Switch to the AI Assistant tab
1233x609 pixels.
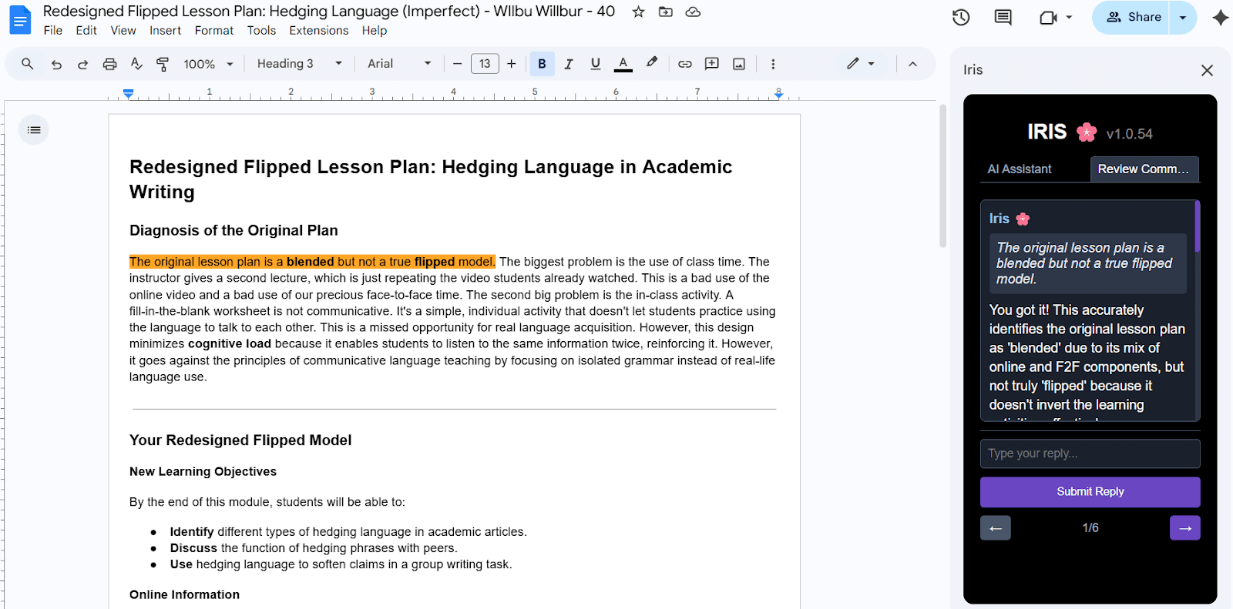pyautogui.click(x=1019, y=169)
